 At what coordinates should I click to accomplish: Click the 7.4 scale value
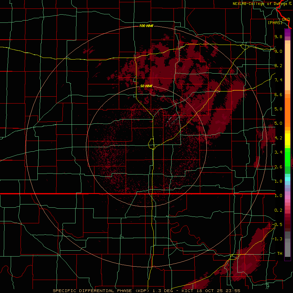coord(278,80)
